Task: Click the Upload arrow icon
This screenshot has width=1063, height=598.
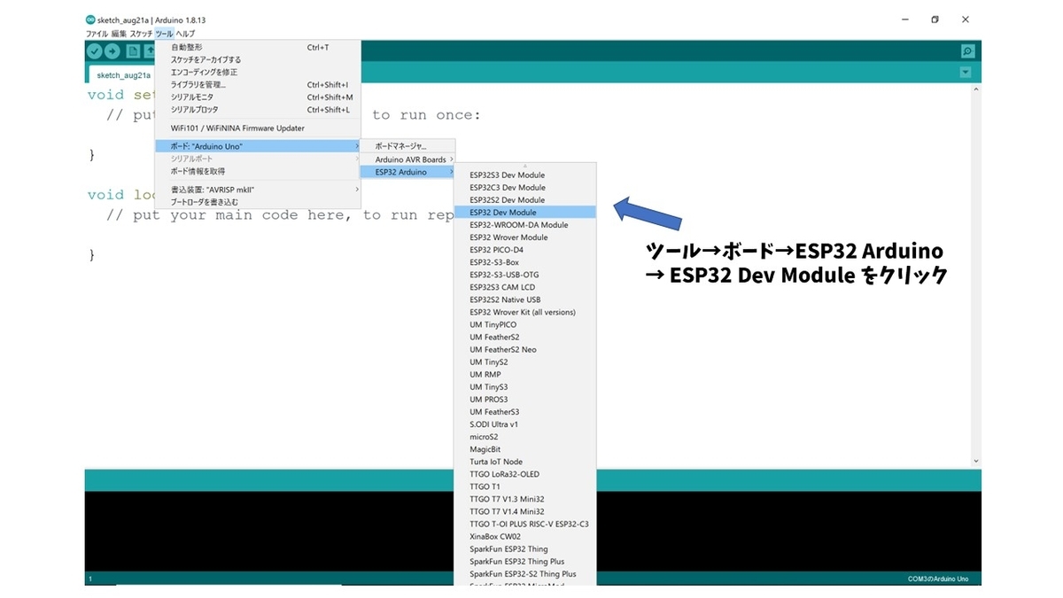Action: coord(113,51)
